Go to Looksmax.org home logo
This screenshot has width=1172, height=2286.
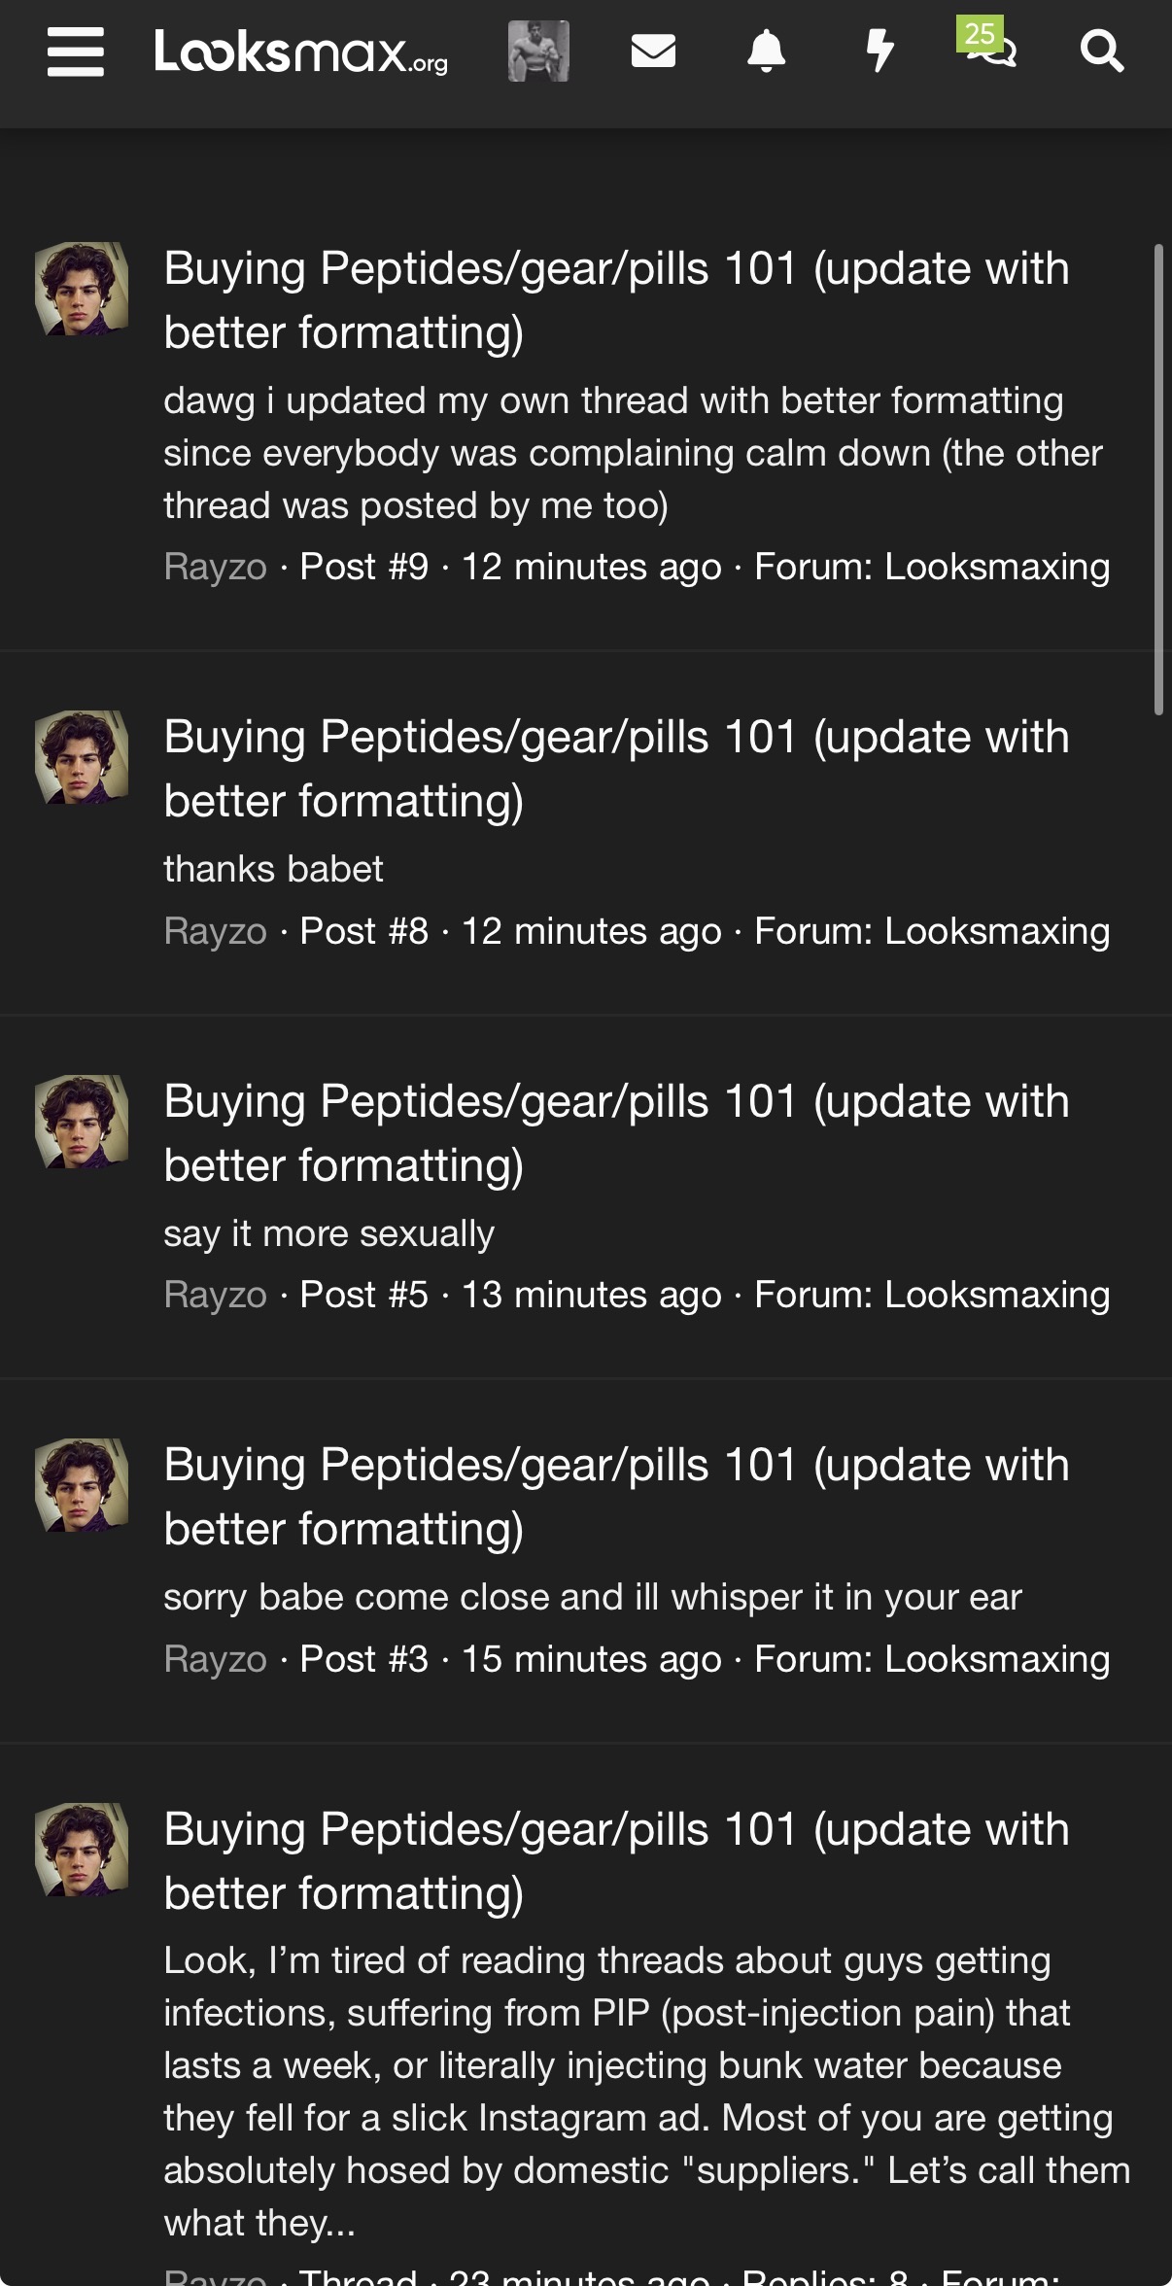(301, 52)
